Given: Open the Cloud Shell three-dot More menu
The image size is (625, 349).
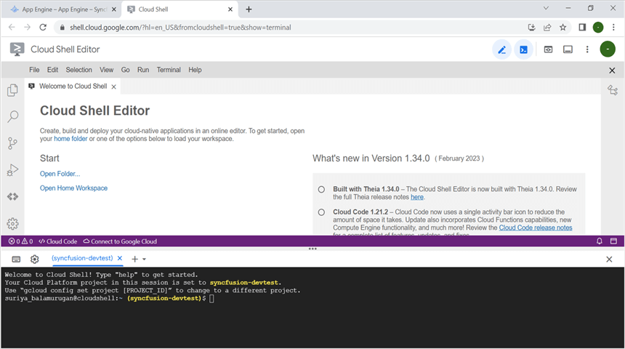Looking at the screenshot, I should pyautogui.click(x=587, y=49).
